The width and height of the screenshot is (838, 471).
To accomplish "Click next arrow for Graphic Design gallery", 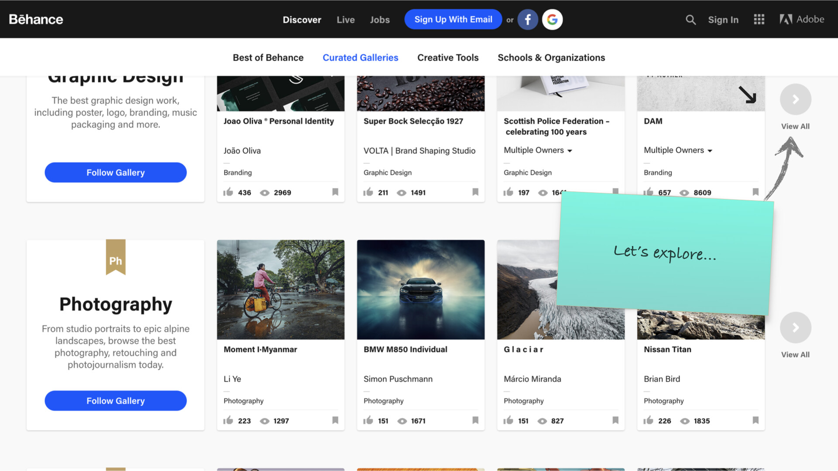I will (795, 99).
